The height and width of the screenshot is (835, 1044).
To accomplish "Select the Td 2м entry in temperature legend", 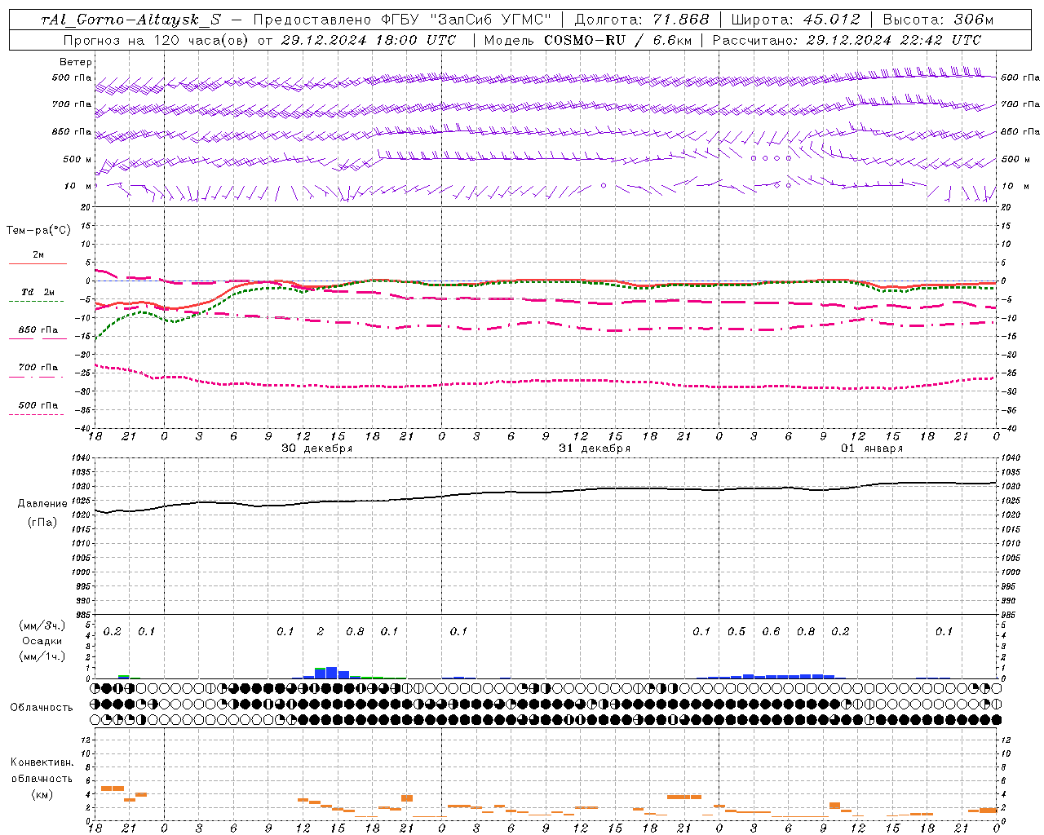I will (38, 292).
